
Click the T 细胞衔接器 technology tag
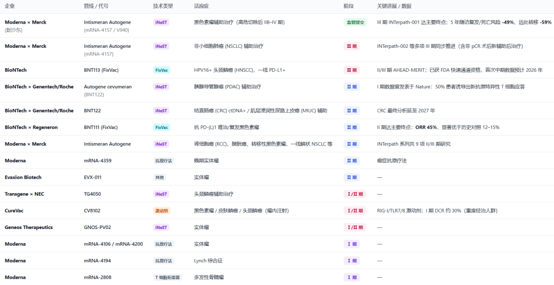tap(167, 278)
